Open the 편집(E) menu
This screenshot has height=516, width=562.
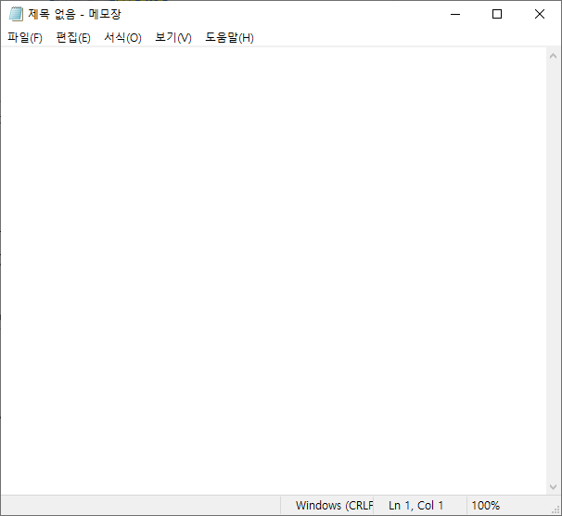tap(73, 37)
